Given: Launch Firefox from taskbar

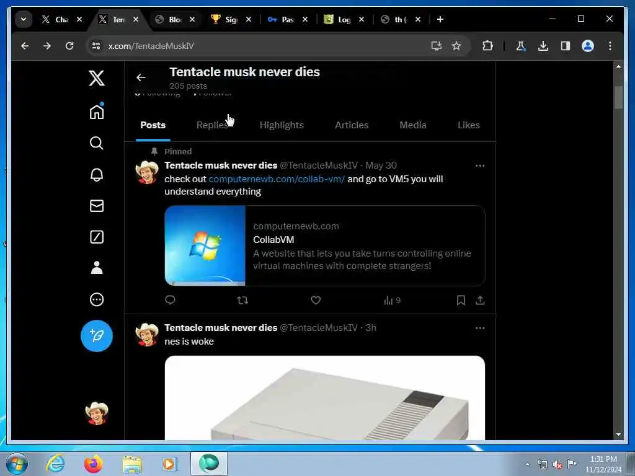Looking at the screenshot, I should (93, 464).
